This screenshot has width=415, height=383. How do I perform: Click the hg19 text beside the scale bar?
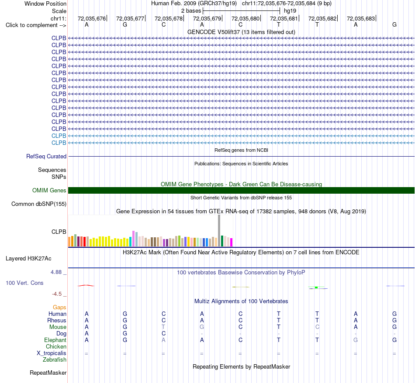(x=290, y=11)
